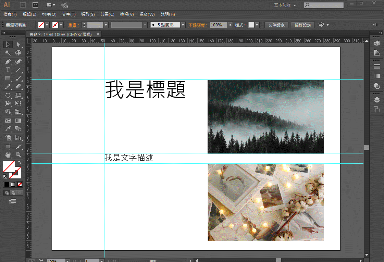Screen dimensions: 384x262
Task: Select the Line Segment tool
Action: 18,70
